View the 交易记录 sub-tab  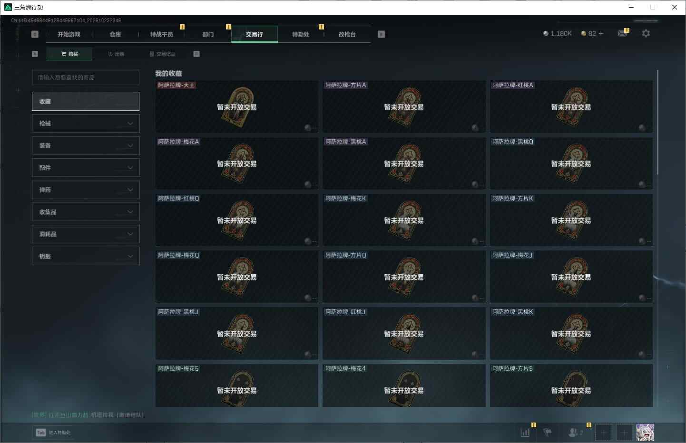pos(162,54)
